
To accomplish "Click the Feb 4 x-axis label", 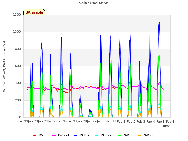I will 151,122.
